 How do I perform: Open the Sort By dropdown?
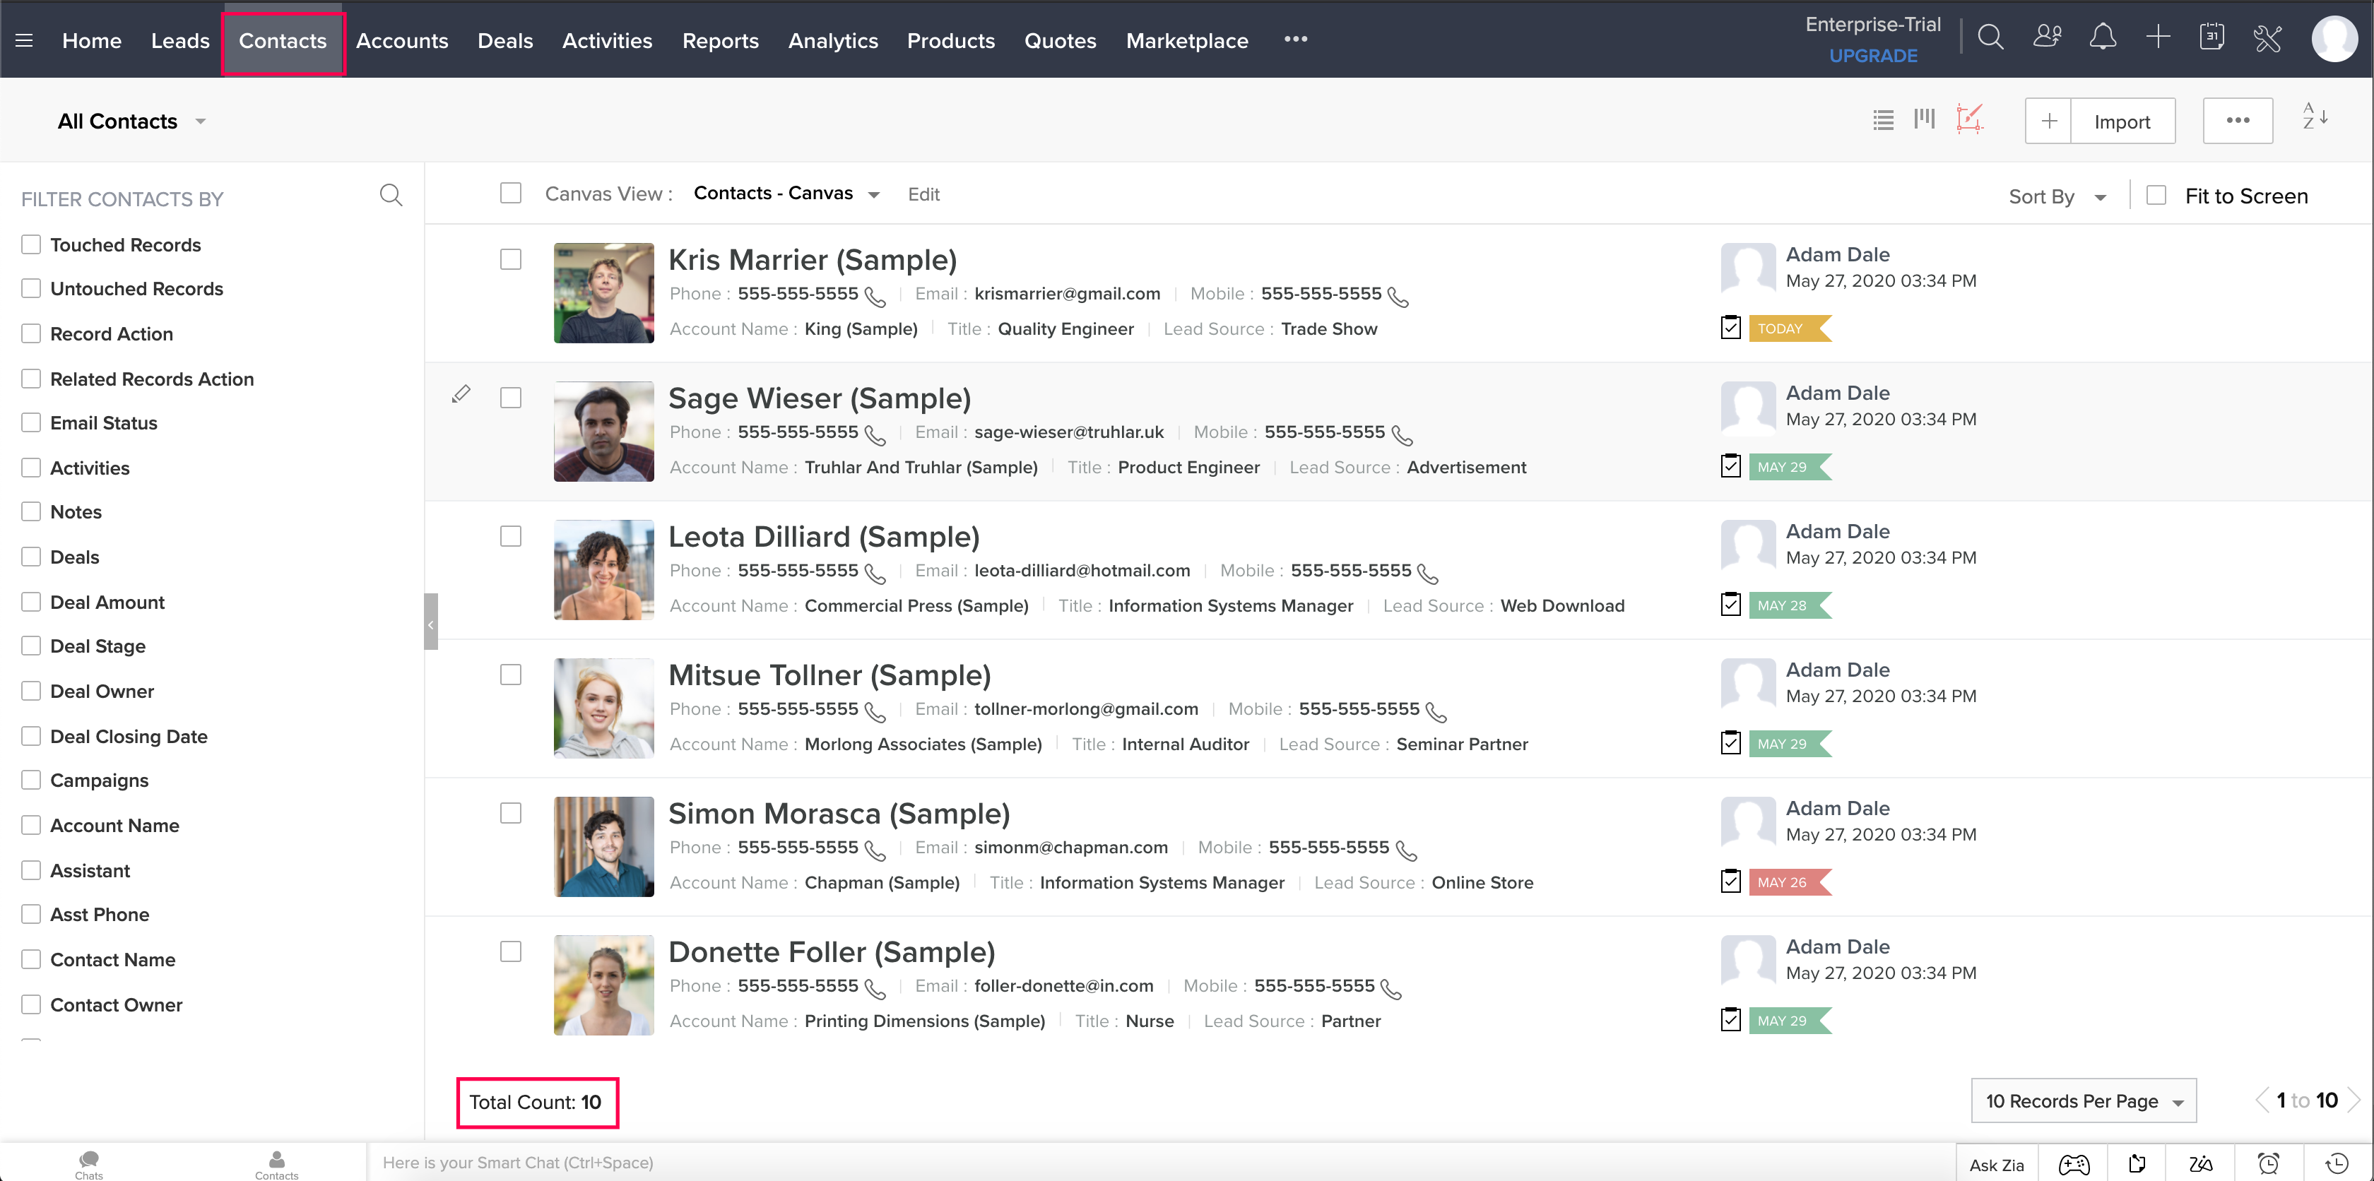coord(2057,196)
